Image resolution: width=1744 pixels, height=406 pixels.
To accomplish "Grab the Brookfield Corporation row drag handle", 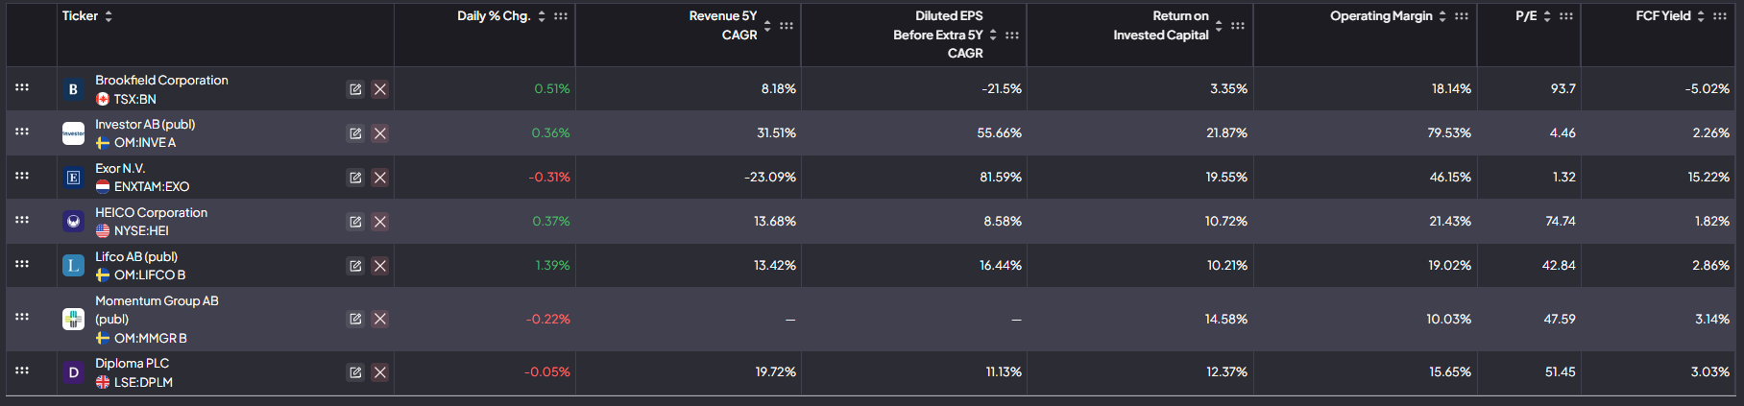I will coord(22,87).
